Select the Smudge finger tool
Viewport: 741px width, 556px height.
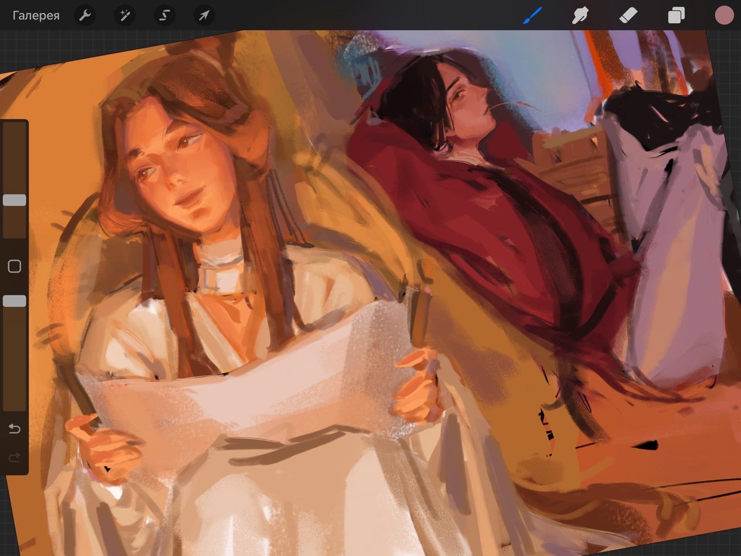click(x=580, y=15)
